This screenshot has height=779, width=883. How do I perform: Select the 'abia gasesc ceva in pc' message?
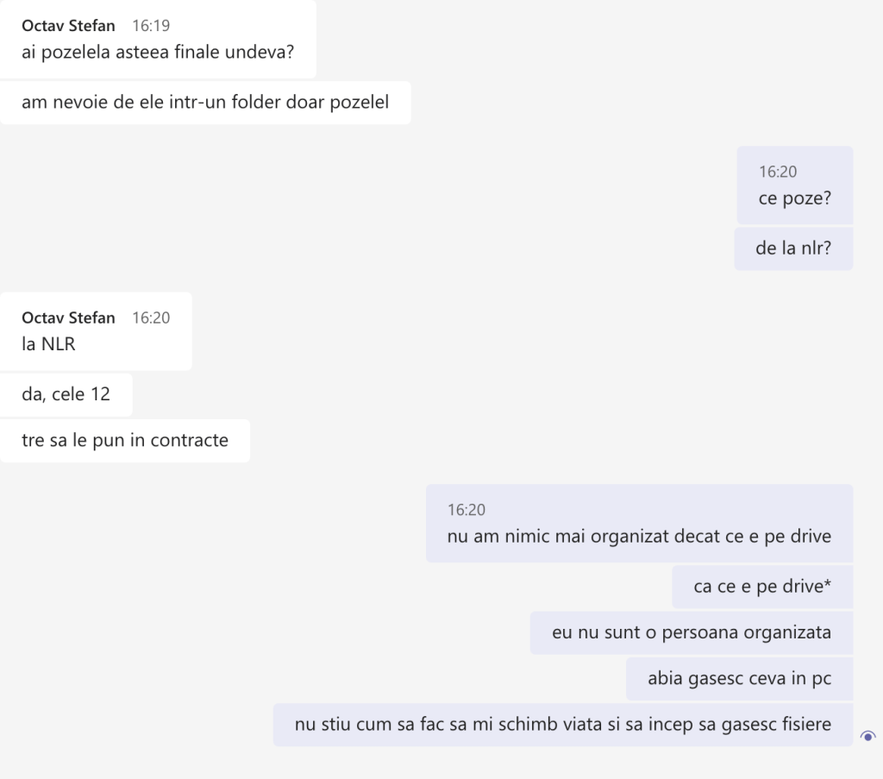[739, 678]
